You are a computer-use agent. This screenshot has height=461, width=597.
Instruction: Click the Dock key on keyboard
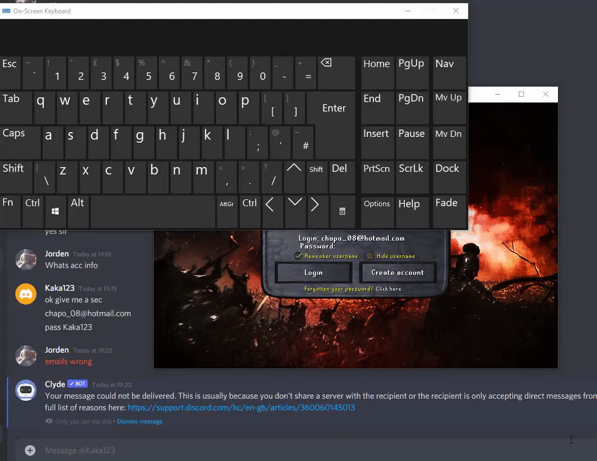(x=450, y=177)
